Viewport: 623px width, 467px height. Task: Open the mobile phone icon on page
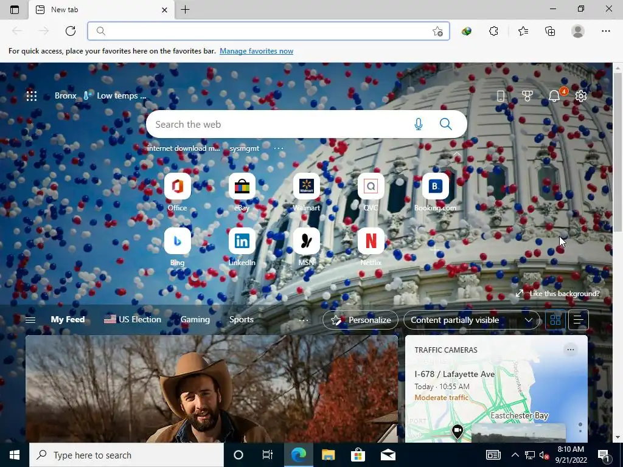tap(501, 95)
